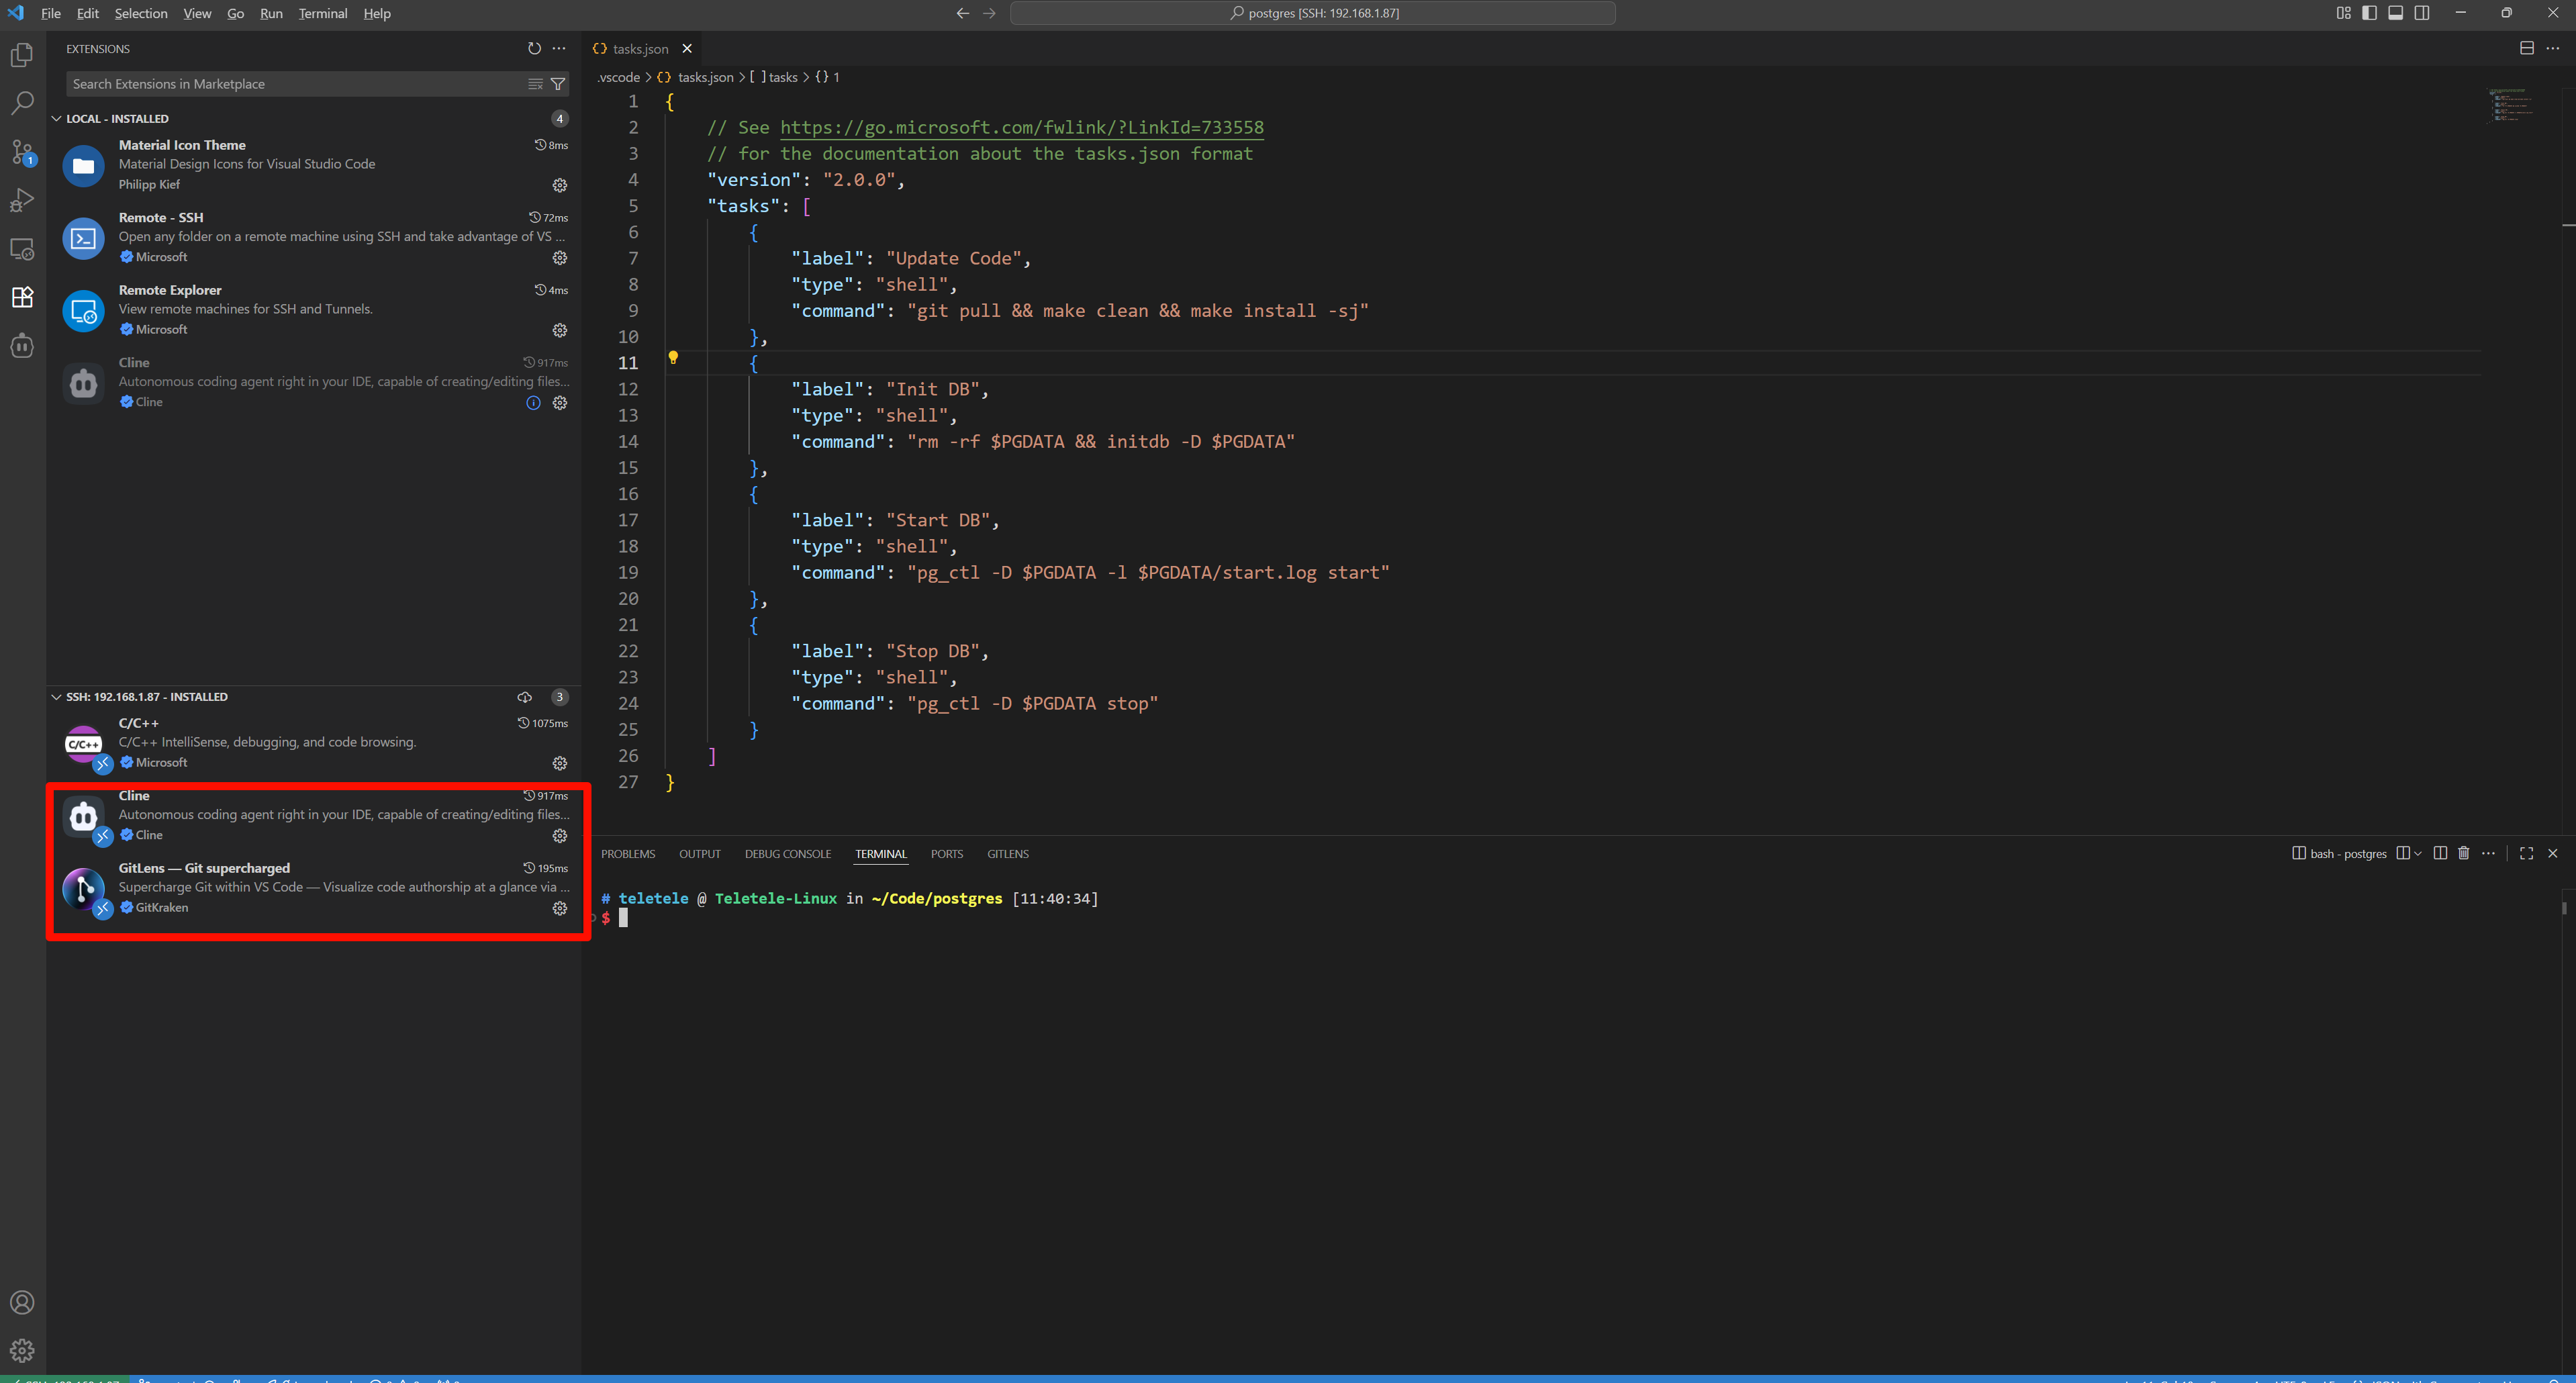Toggle secondary side bar visibility
This screenshot has width=2576, height=1383.
tap(2422, 13)
